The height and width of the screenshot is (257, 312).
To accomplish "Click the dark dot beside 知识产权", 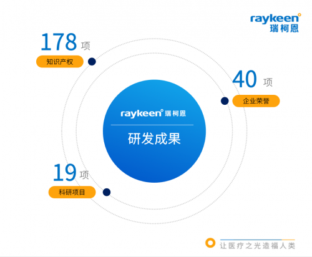I will 92,62.
